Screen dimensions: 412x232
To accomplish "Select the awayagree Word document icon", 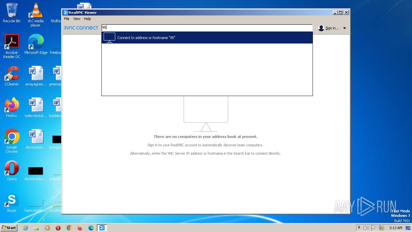I will click(36, 76).
